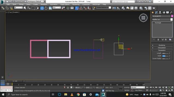
Task: Click the Bind to Space Warp tool
Action: pos(11,8)
